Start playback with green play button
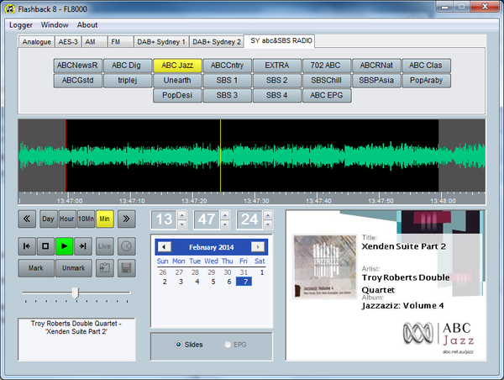This screenshot has height=380, width=504. coord(64,246)
